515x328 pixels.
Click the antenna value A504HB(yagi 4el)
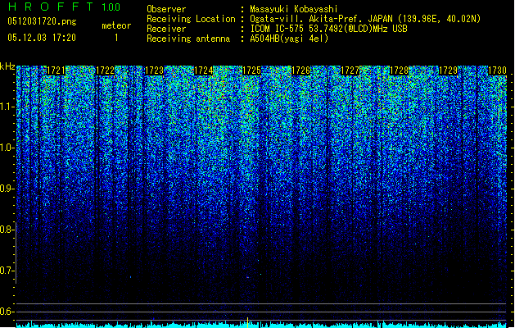289,39
